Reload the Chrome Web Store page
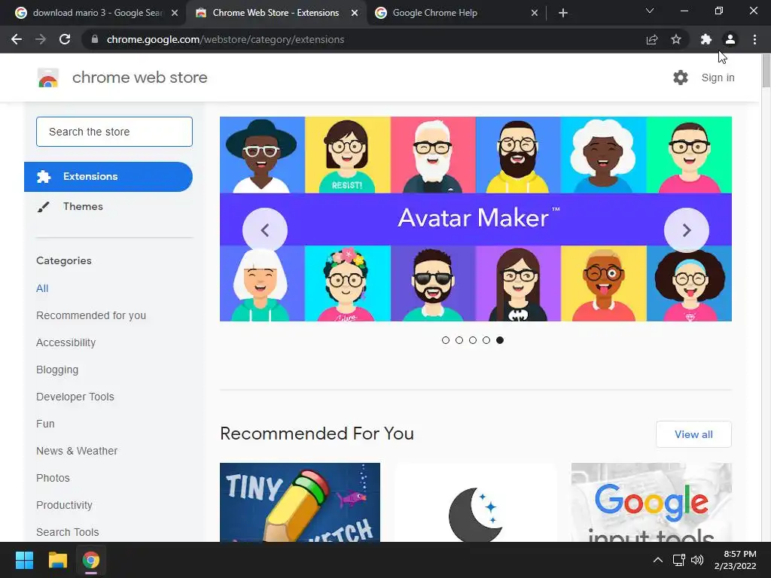 click(65, 39)
